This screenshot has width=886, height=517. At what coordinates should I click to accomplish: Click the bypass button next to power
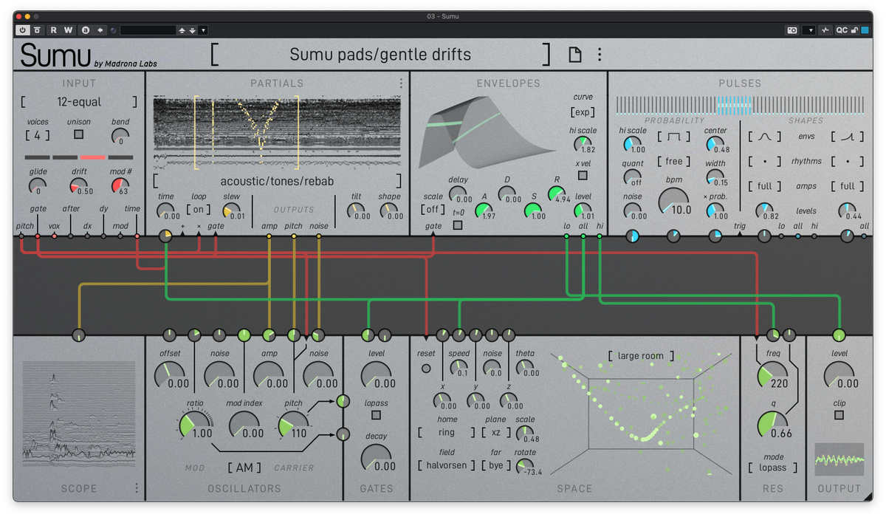tap(37, 30)
